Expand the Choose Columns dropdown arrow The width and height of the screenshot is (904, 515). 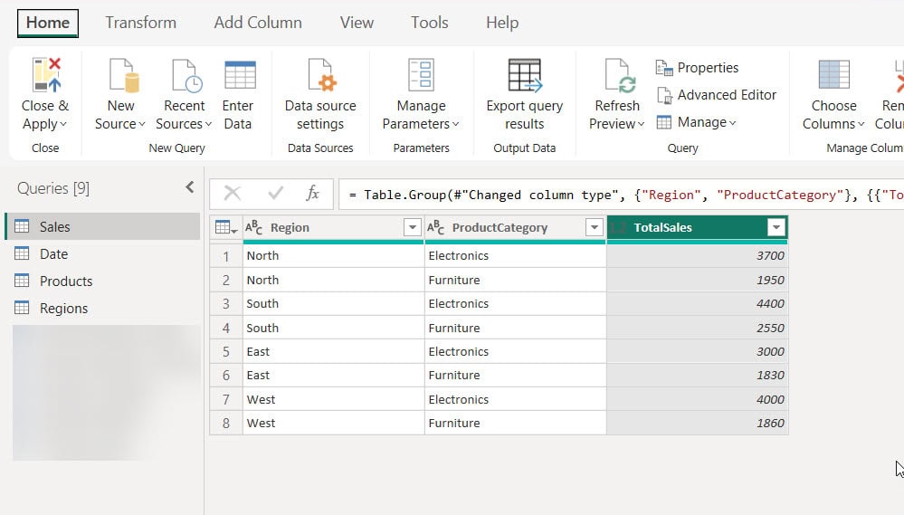point(861,124)
